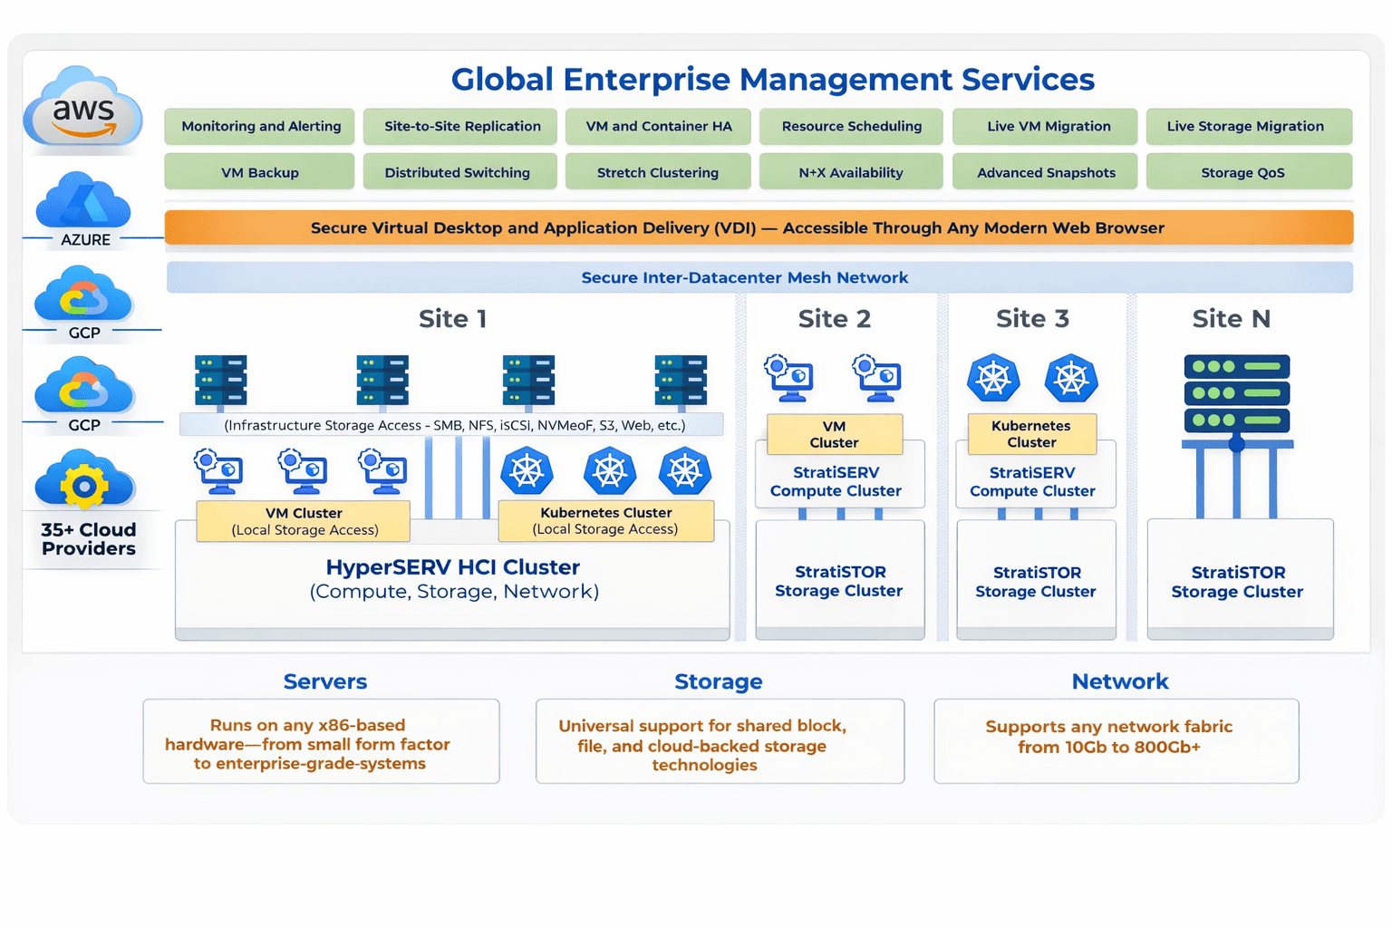1392x928 pixels.
Task: Toggle VM Backup service on
Action: click(258, 171)
